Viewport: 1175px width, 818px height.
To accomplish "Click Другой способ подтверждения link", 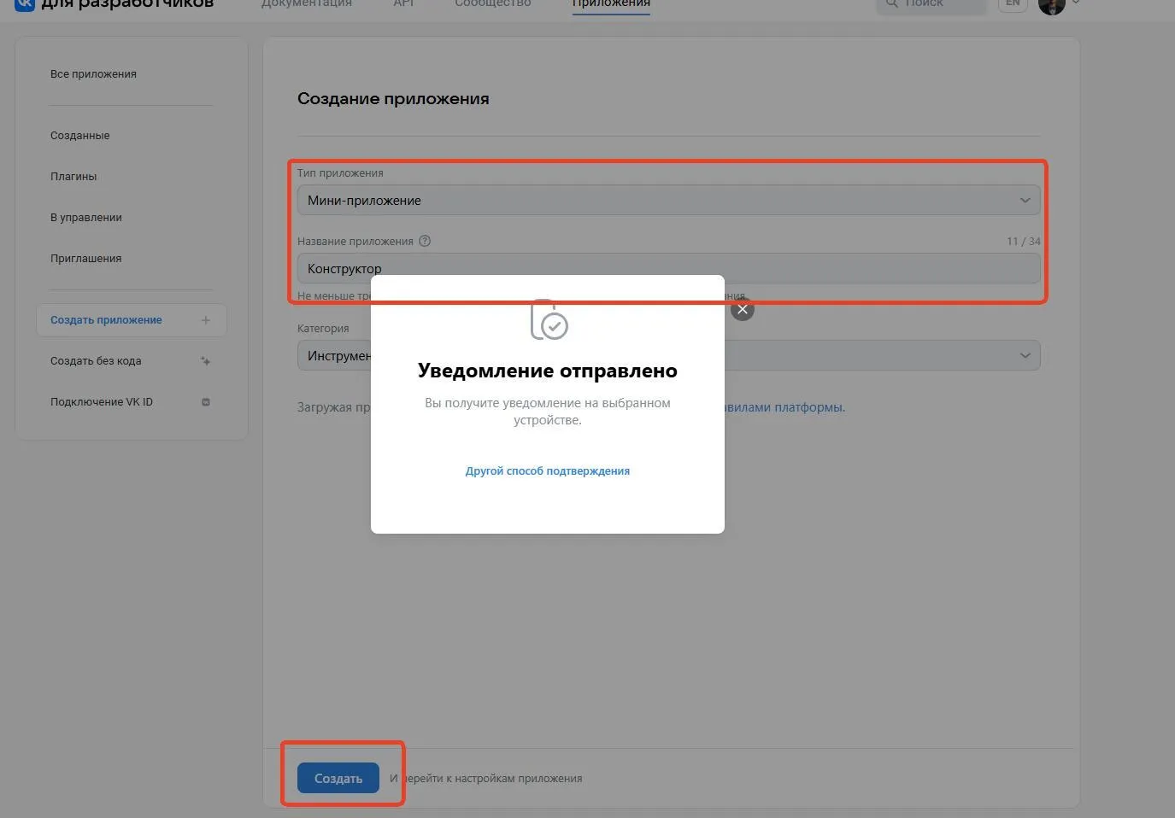I will tap(547, 471).
